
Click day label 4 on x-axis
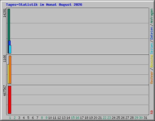point(24,118)
